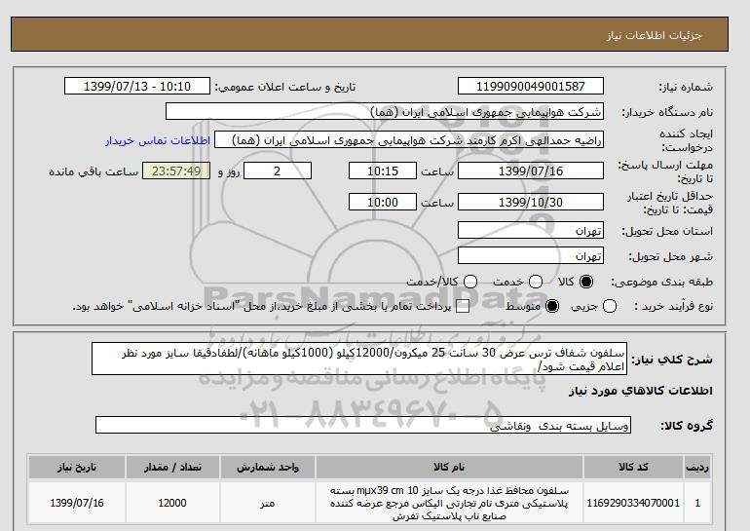The image size is (750, 531).
Task: Click the جزئیات اطلاعات نیاز page title
Action: [654, 35]
